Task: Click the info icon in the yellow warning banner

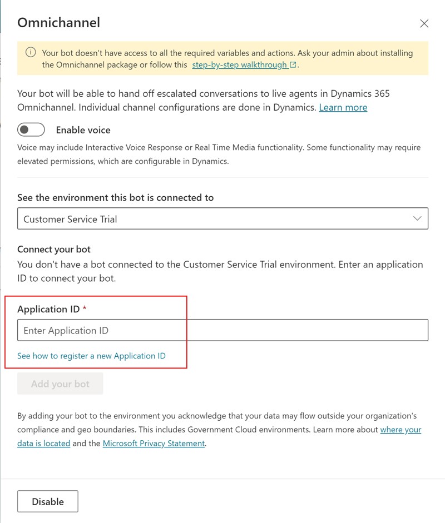Action: pyautogui.click(x=31, y=52)
